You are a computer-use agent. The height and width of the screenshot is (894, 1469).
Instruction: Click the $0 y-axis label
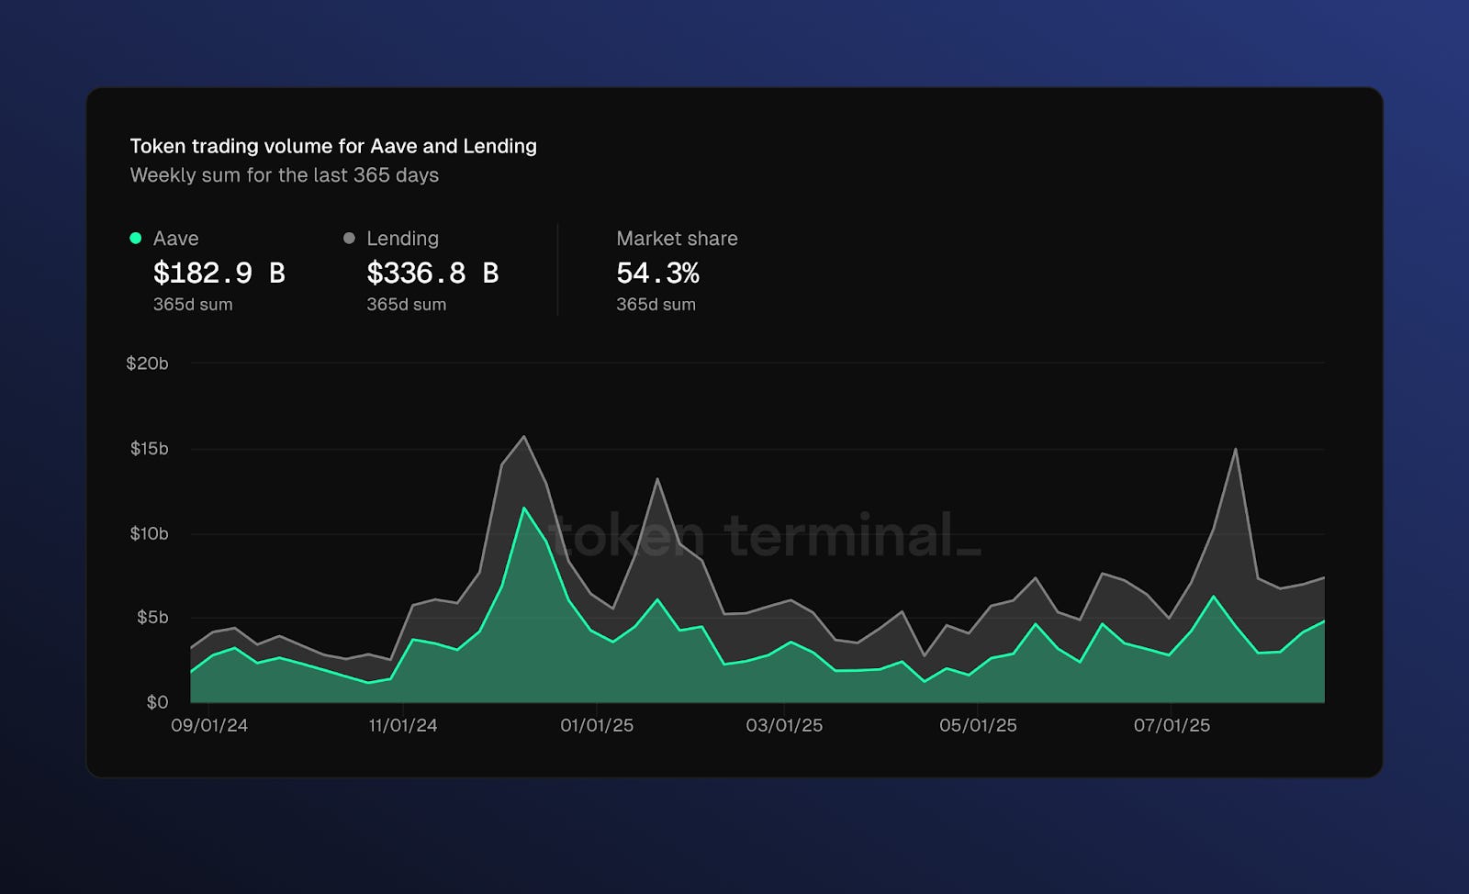(x=157, y=702)
